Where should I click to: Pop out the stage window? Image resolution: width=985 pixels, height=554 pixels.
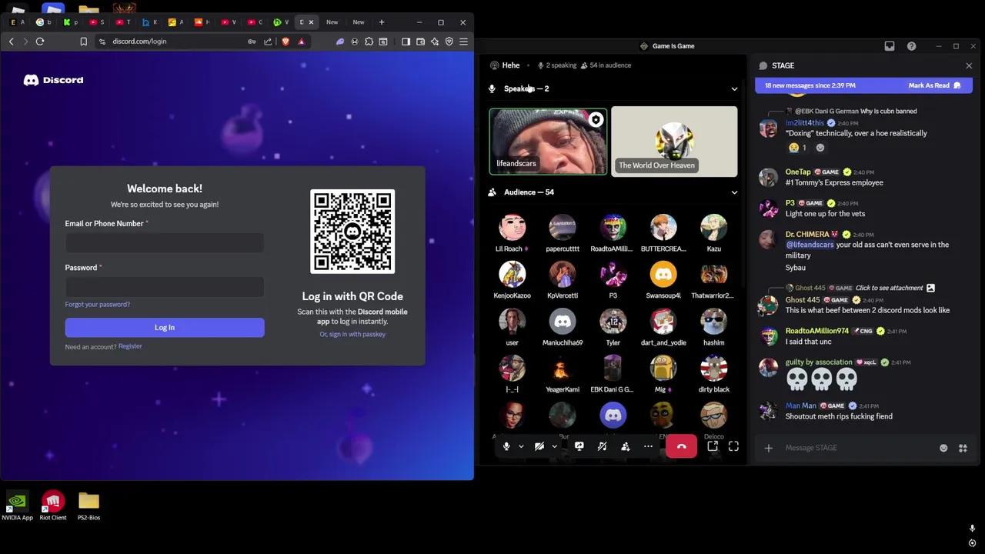pos(713,446)
